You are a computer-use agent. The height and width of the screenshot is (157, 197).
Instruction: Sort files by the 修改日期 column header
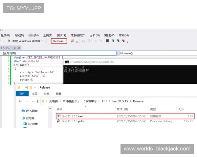(132, 109)
